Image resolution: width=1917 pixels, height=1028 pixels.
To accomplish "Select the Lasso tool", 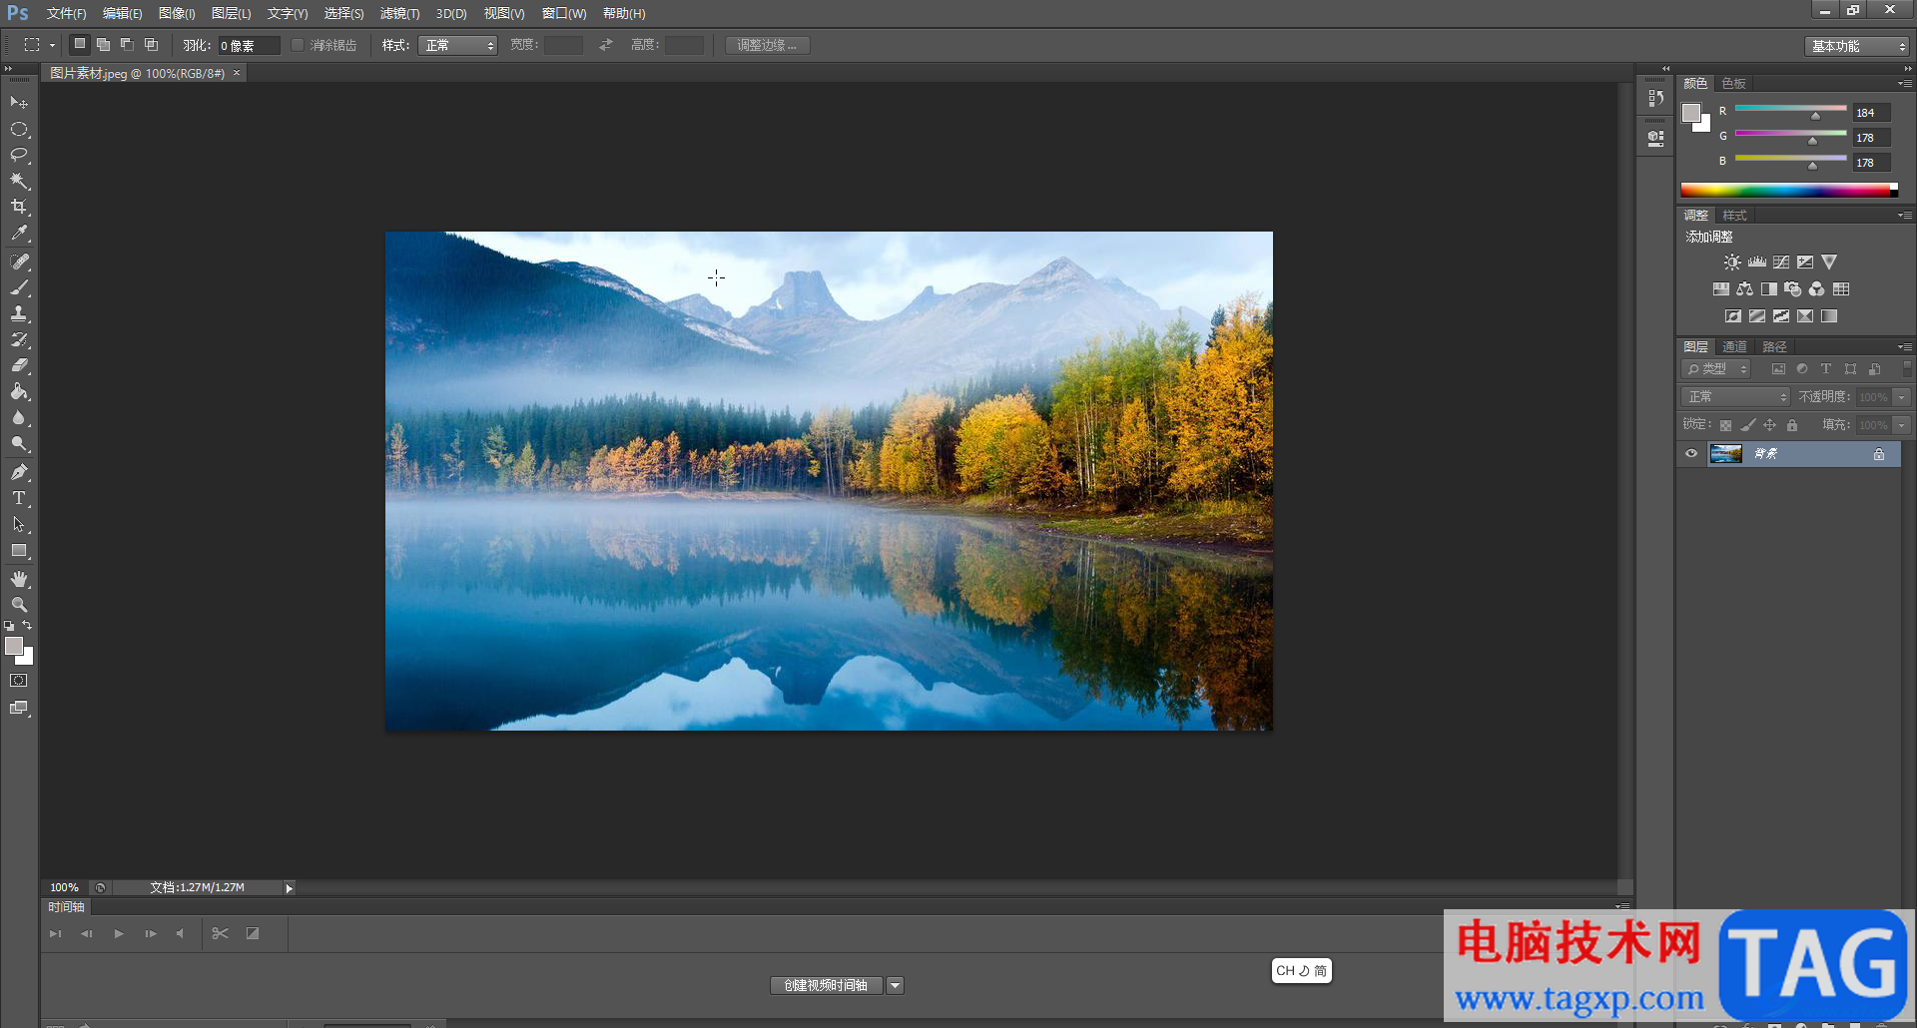I will pos(19,155).
